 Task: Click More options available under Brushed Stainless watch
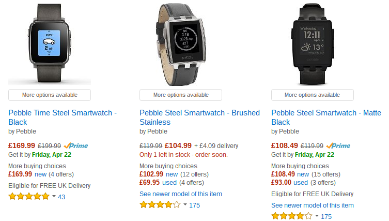181,95
